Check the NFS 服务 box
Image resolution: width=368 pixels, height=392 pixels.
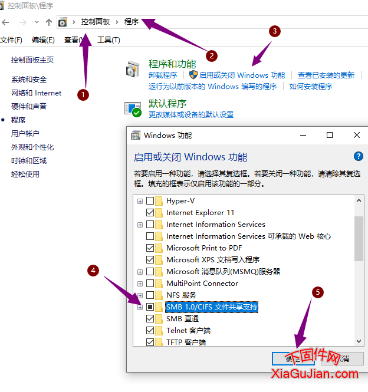(x=150, y=295)
